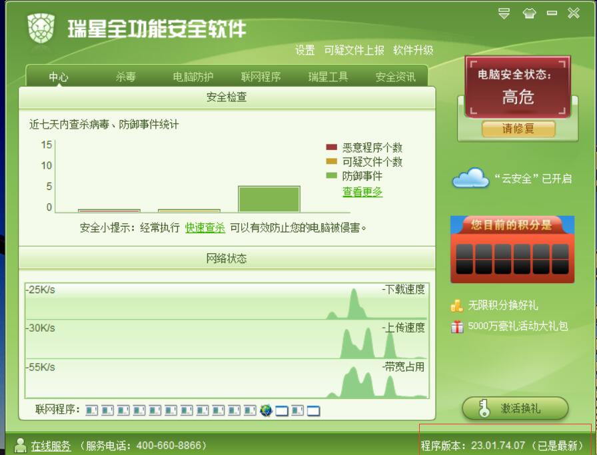Click the green 防御事件 legend swatch
Image resolution: width=597 pixels, height=455 pixels.
(331, 175)
